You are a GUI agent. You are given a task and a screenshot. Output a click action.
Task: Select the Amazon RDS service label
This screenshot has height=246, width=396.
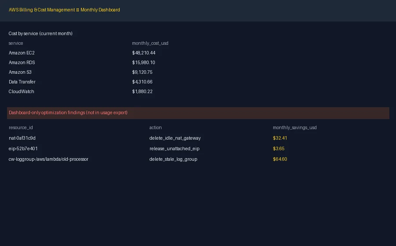pos(22,62)
